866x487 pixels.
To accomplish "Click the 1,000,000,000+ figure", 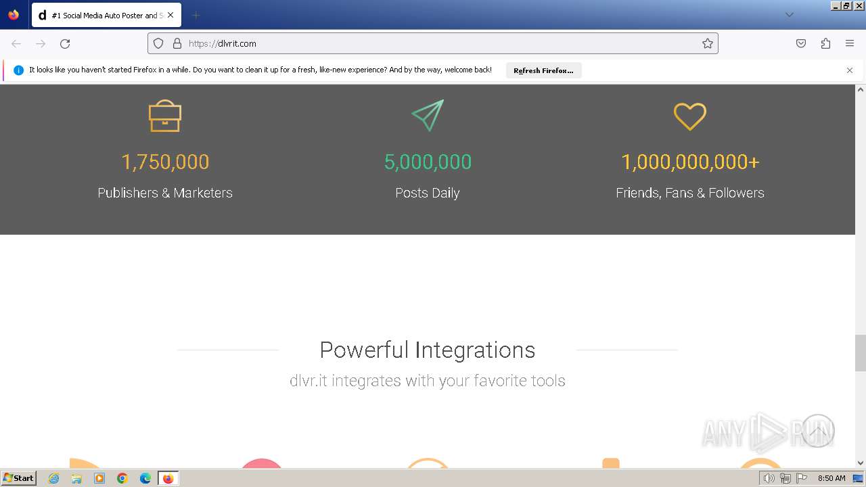I will [690, 162].
